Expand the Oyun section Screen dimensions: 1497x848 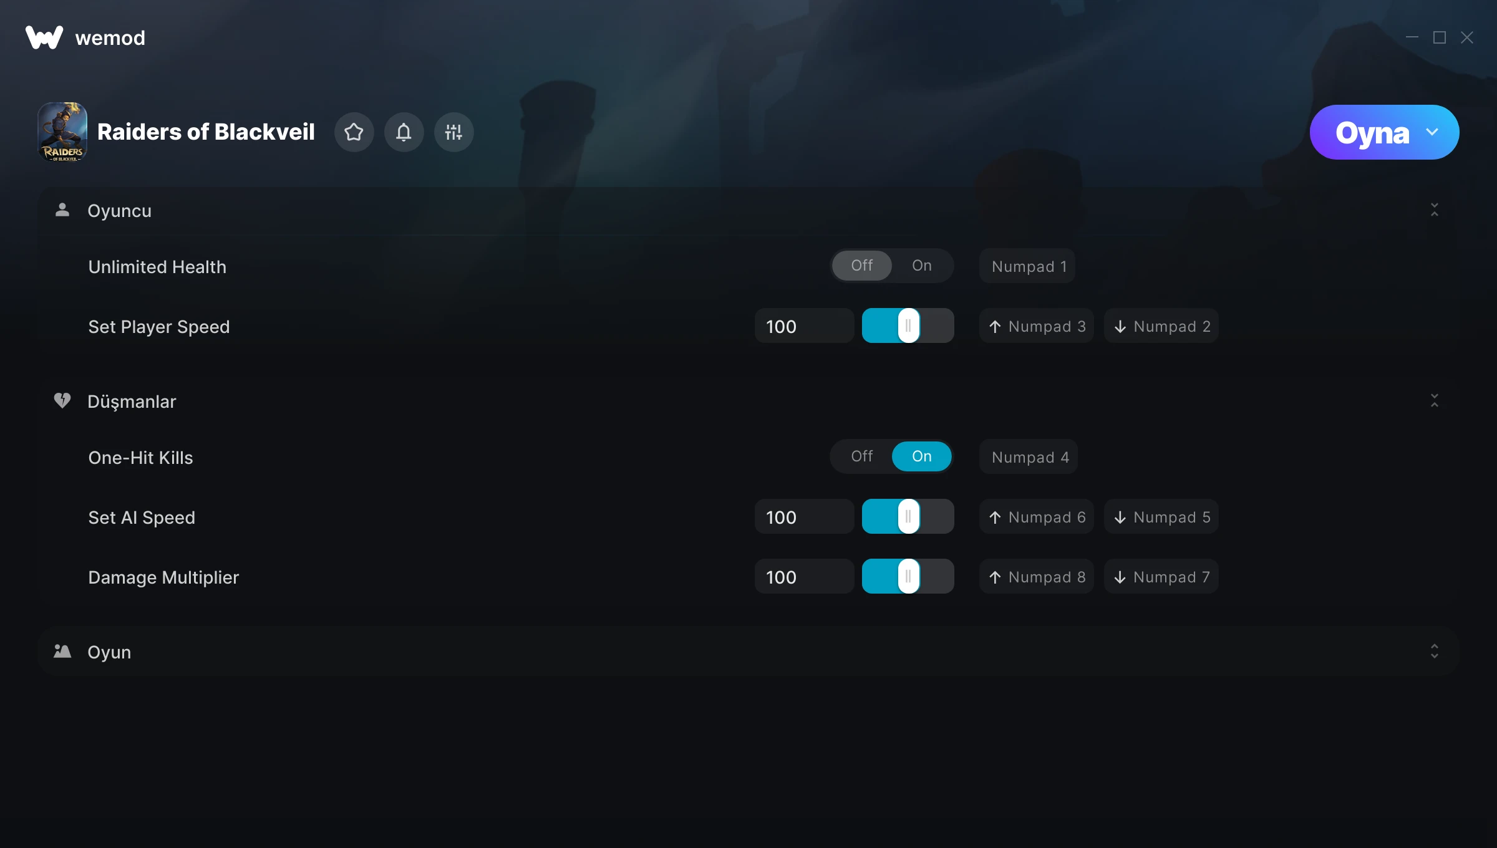pos(1434,652)
